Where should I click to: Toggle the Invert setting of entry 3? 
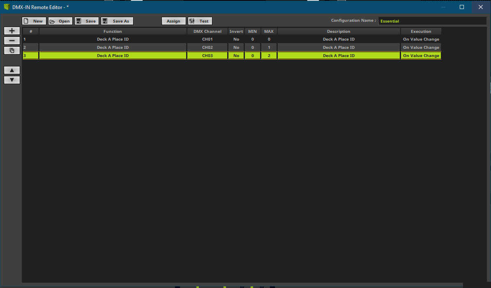click(x=236, y=55)
